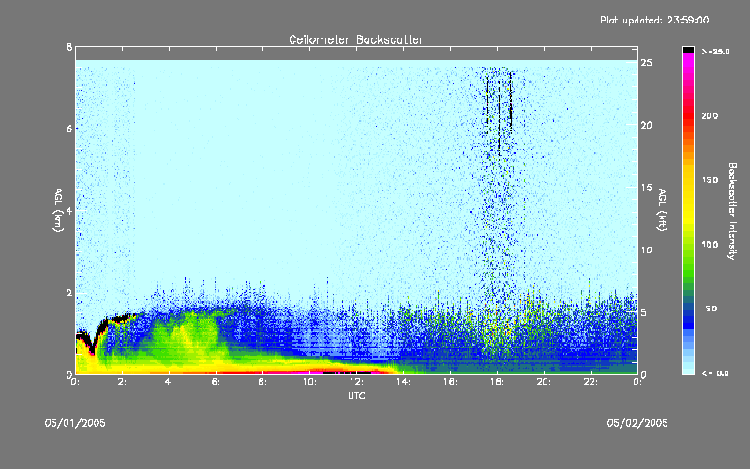This screenshot has width=750, height=469.
Task: Click the '15' kft tick label
Action: point(646,188)
